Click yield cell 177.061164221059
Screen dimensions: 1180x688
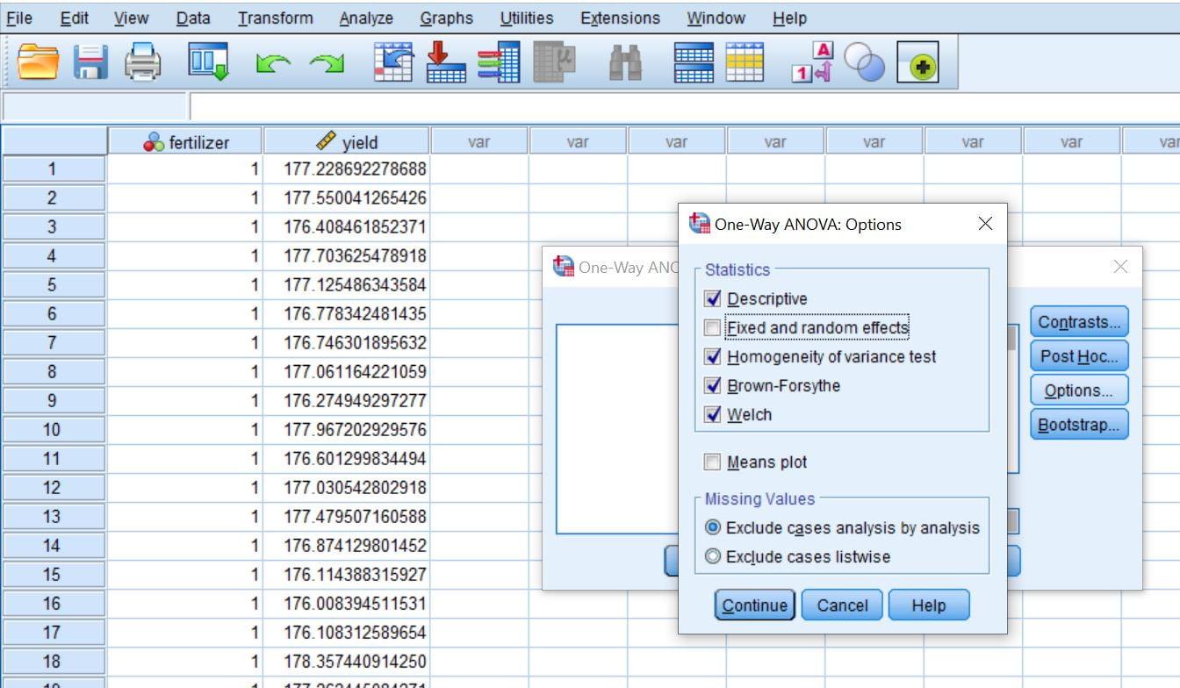tap(346, 371)
